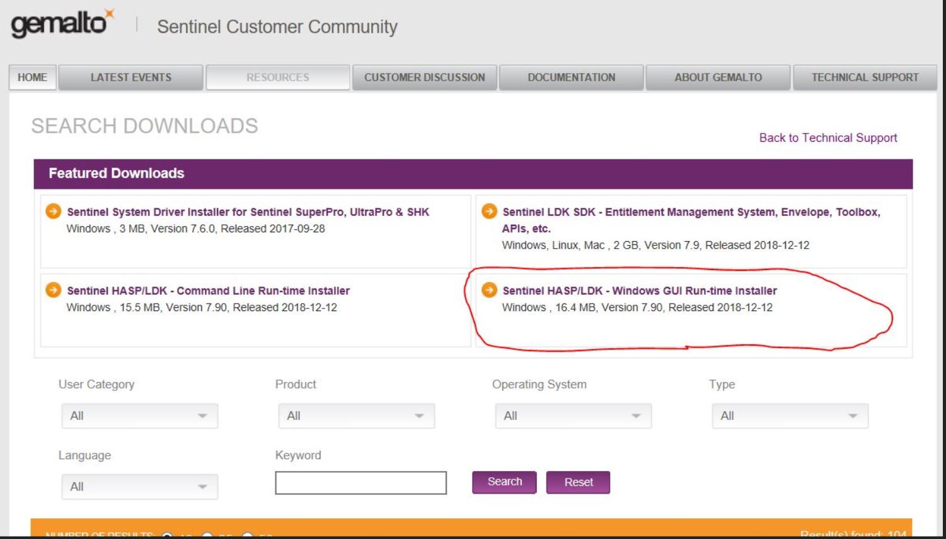
Task: Click the orange arrow icon beside Sentinel System Driver Installer
Action: point(54,212)
